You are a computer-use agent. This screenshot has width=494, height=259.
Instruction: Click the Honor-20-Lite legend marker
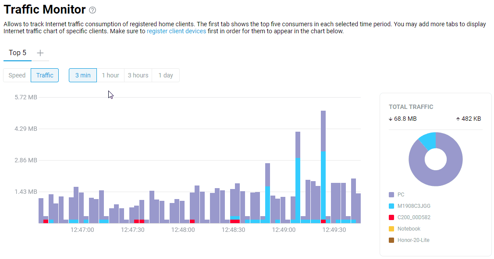point(391,240)
